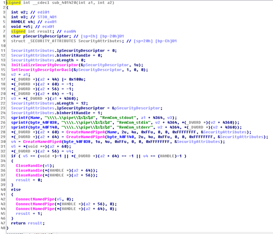Click the 'else' keyword on line 40
The image size is (273, 234).
click(x=16, y=190)
